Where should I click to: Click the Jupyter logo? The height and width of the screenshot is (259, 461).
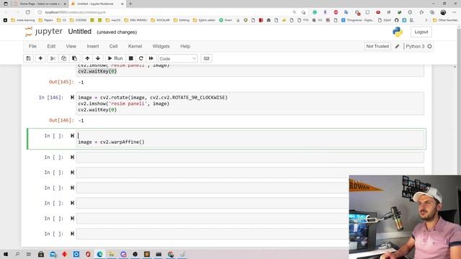[43, 32]
